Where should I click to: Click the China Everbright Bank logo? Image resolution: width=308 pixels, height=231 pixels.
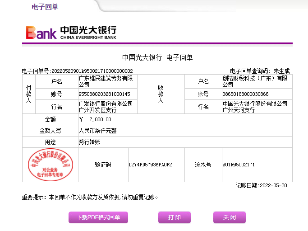pos(71,33)
